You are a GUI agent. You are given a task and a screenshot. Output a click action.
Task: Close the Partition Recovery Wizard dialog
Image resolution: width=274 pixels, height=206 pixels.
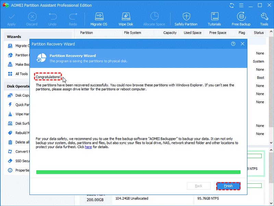tap(242, 44)
